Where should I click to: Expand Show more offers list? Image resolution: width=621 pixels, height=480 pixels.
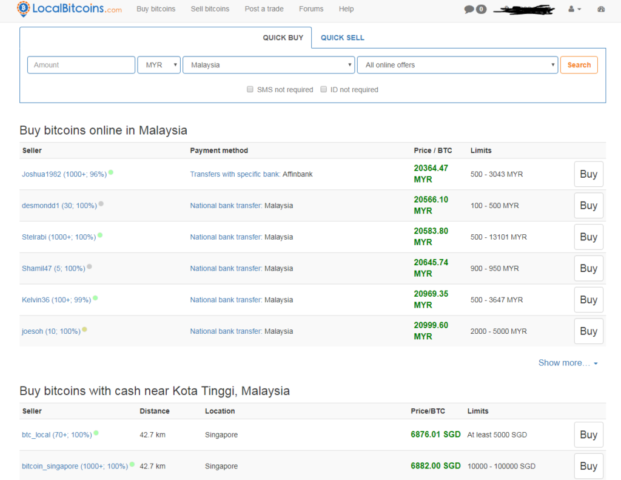(568, 363)
